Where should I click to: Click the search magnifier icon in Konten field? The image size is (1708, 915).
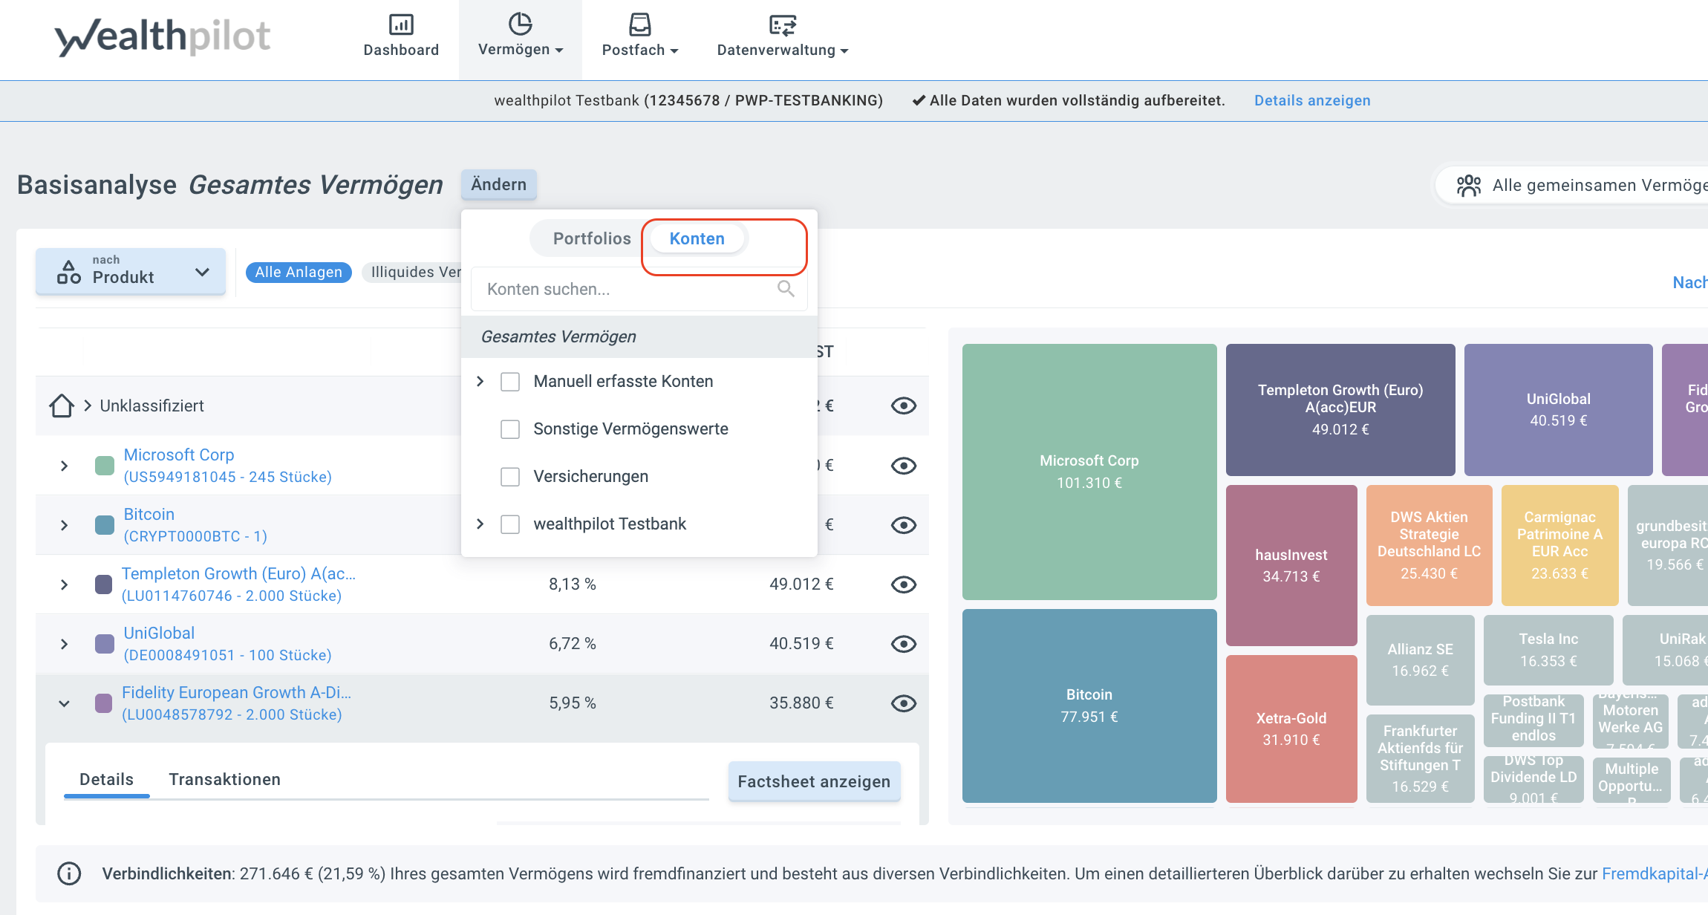tap(786, 289)
